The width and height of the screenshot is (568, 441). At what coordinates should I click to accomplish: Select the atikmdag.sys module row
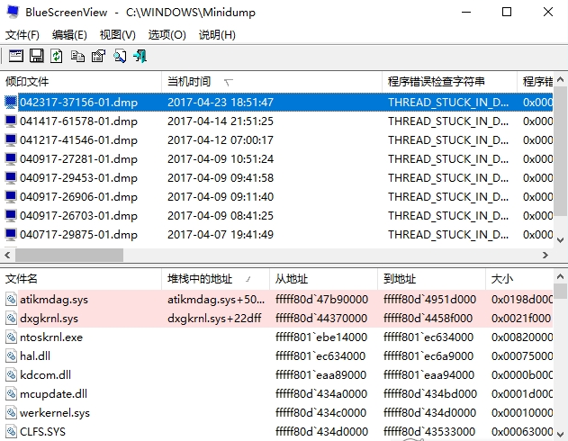(x=276, y=299)
